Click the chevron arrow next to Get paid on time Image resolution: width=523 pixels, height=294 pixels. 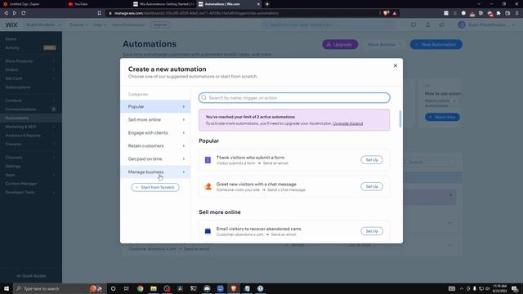click(x=183, y=159)
